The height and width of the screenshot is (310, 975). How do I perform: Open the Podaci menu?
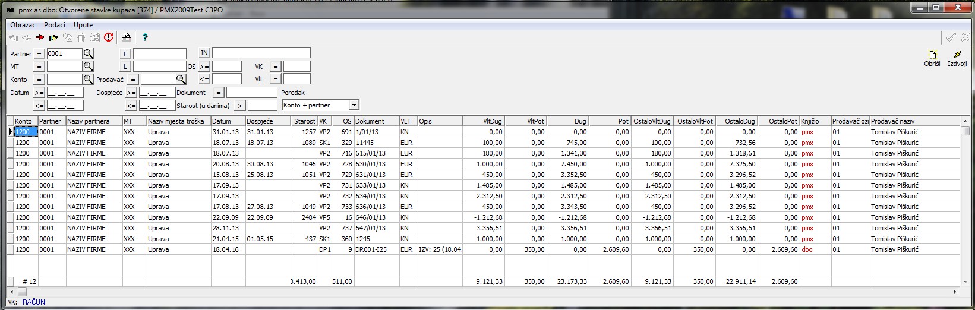click(x=55, y=25)
